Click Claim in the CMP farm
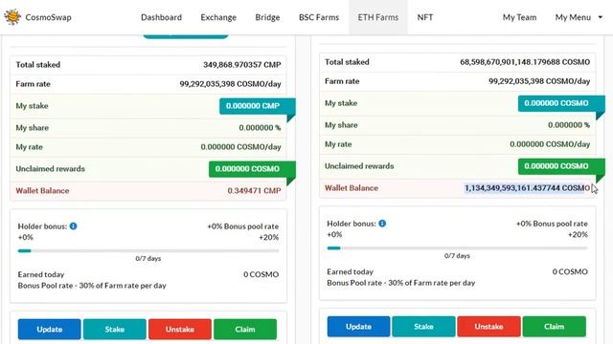The width and height of the screenshot is (613, 344). click(x=245, y=329)
